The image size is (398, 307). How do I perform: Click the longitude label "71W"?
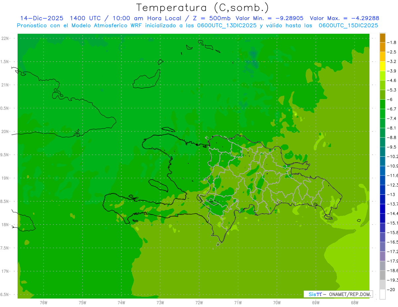238,302
